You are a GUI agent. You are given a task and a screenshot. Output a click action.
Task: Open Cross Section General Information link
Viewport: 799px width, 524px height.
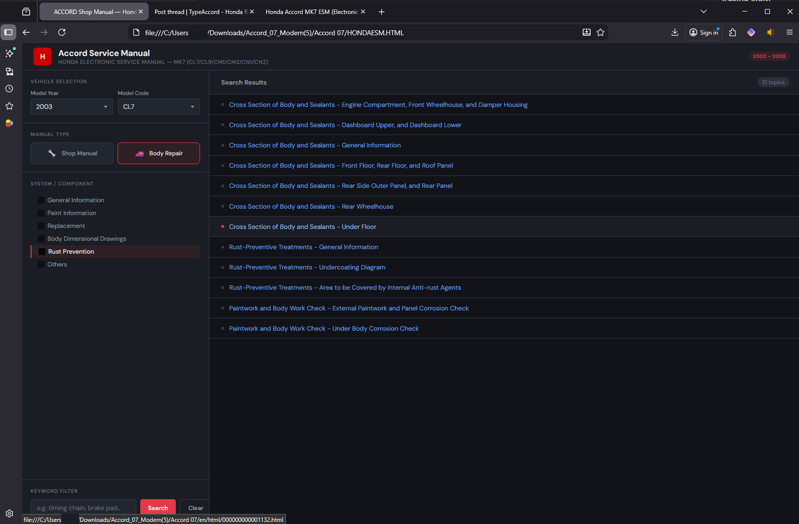coord(315,146)
